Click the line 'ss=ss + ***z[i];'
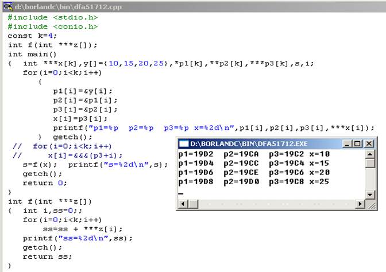Screen dimensions: 386x272 (x=83, y=229)
